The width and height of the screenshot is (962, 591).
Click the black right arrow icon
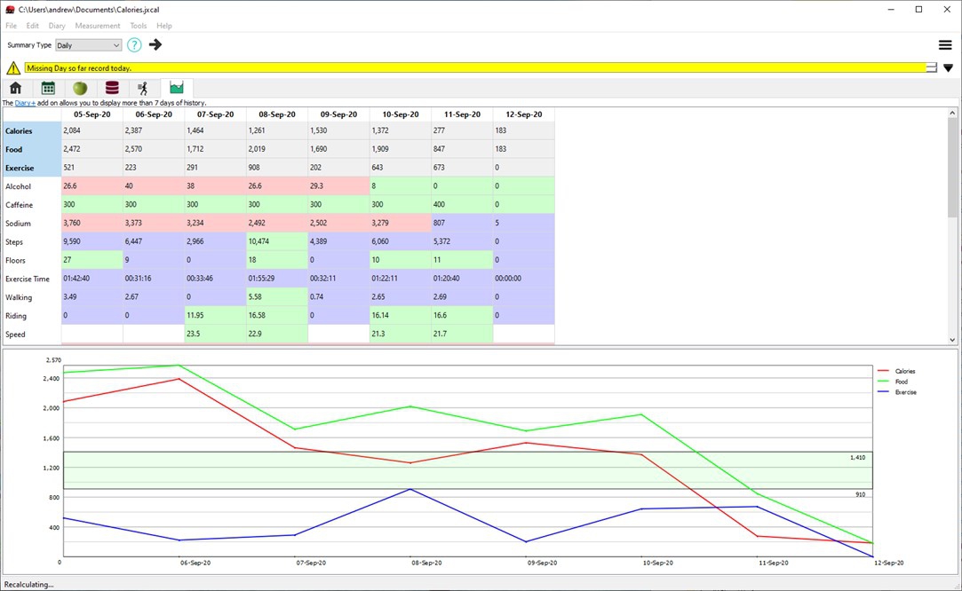click(x=155, y=44)
